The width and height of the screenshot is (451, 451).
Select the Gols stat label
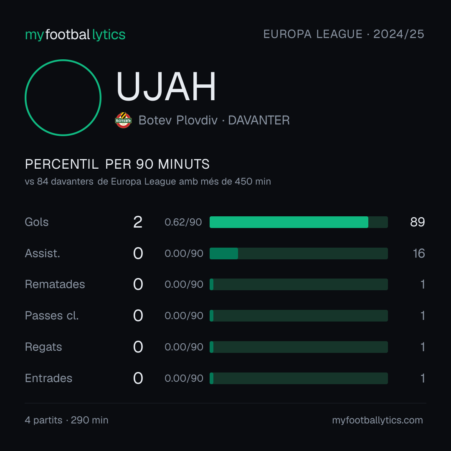36,222
